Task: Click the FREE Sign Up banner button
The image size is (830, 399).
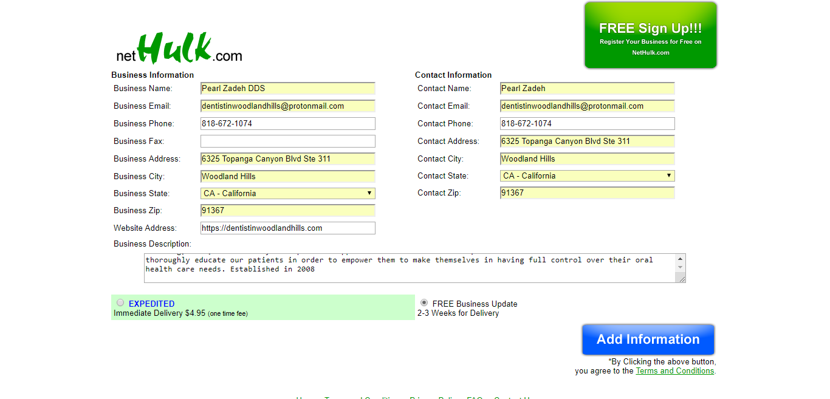Action: click(651, 35)
